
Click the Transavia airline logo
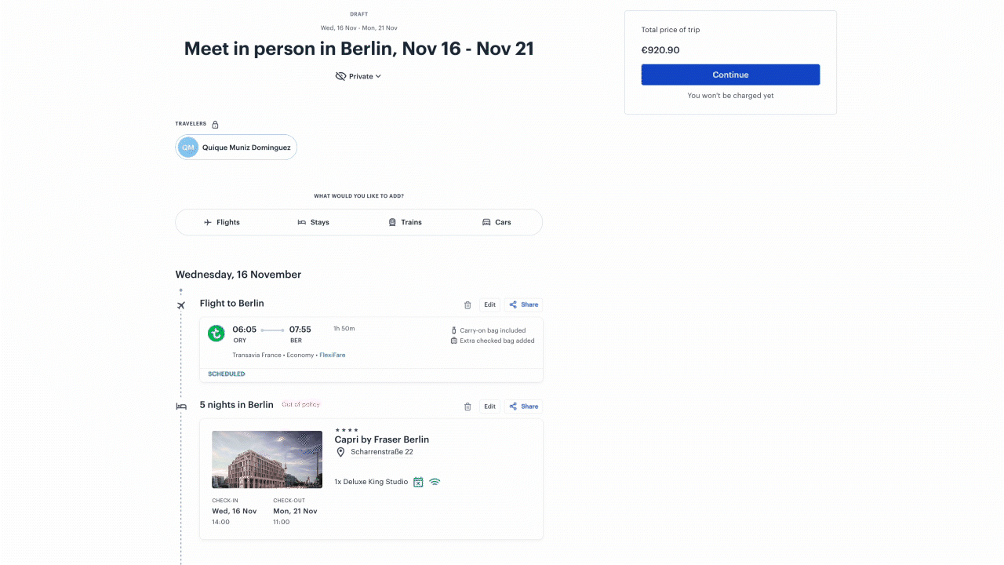[216, 334]
